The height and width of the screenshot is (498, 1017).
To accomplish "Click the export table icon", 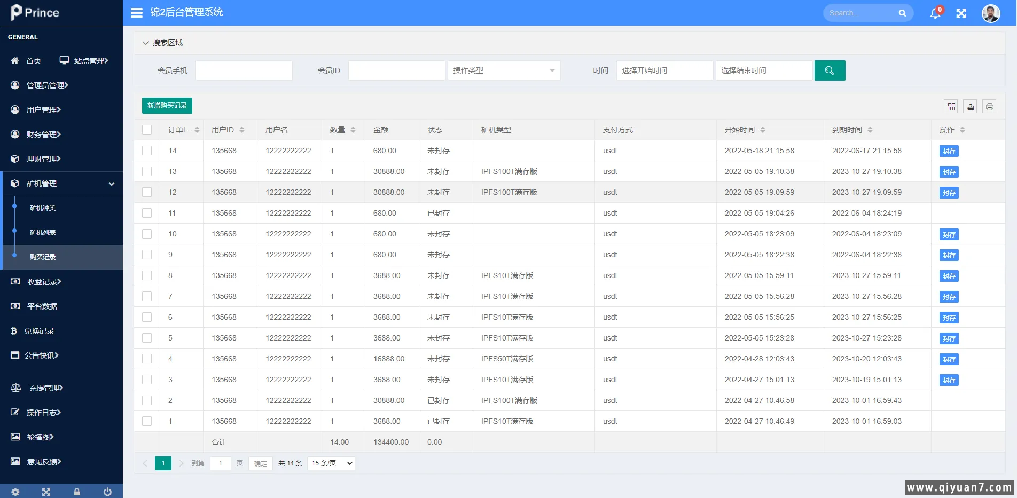I will pos(971,107).
